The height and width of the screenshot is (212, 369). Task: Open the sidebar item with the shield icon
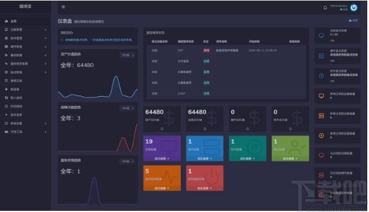25,81
